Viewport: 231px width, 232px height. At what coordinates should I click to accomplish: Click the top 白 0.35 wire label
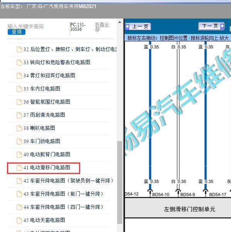pyautogui.click(x=179, y=47)
